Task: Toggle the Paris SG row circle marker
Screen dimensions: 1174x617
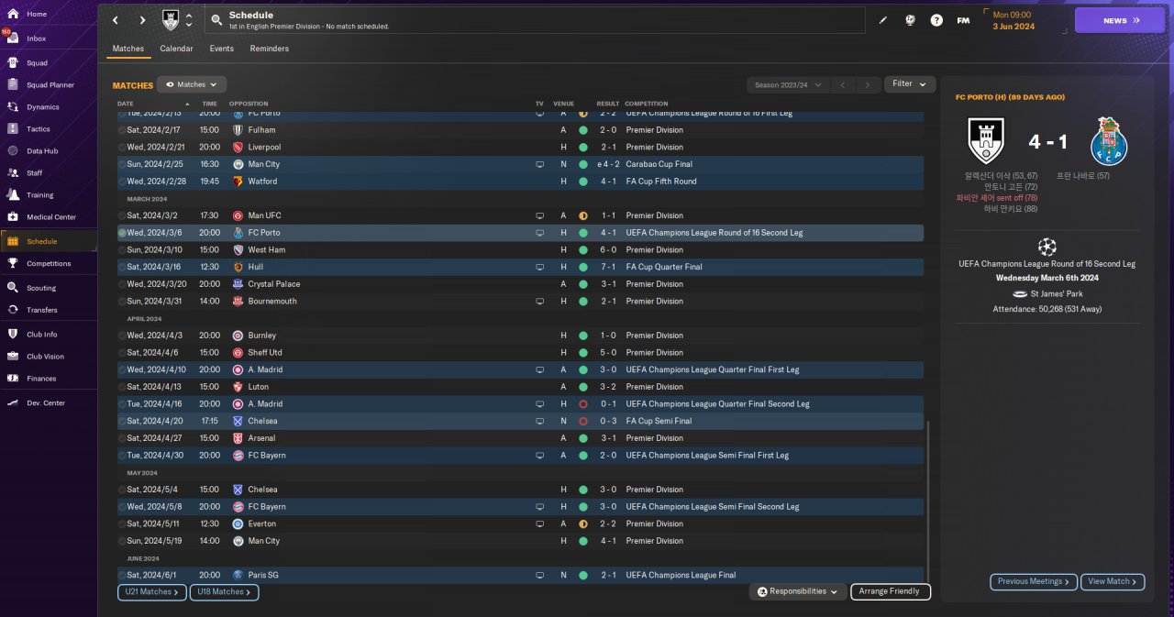Action: [122, 576]
